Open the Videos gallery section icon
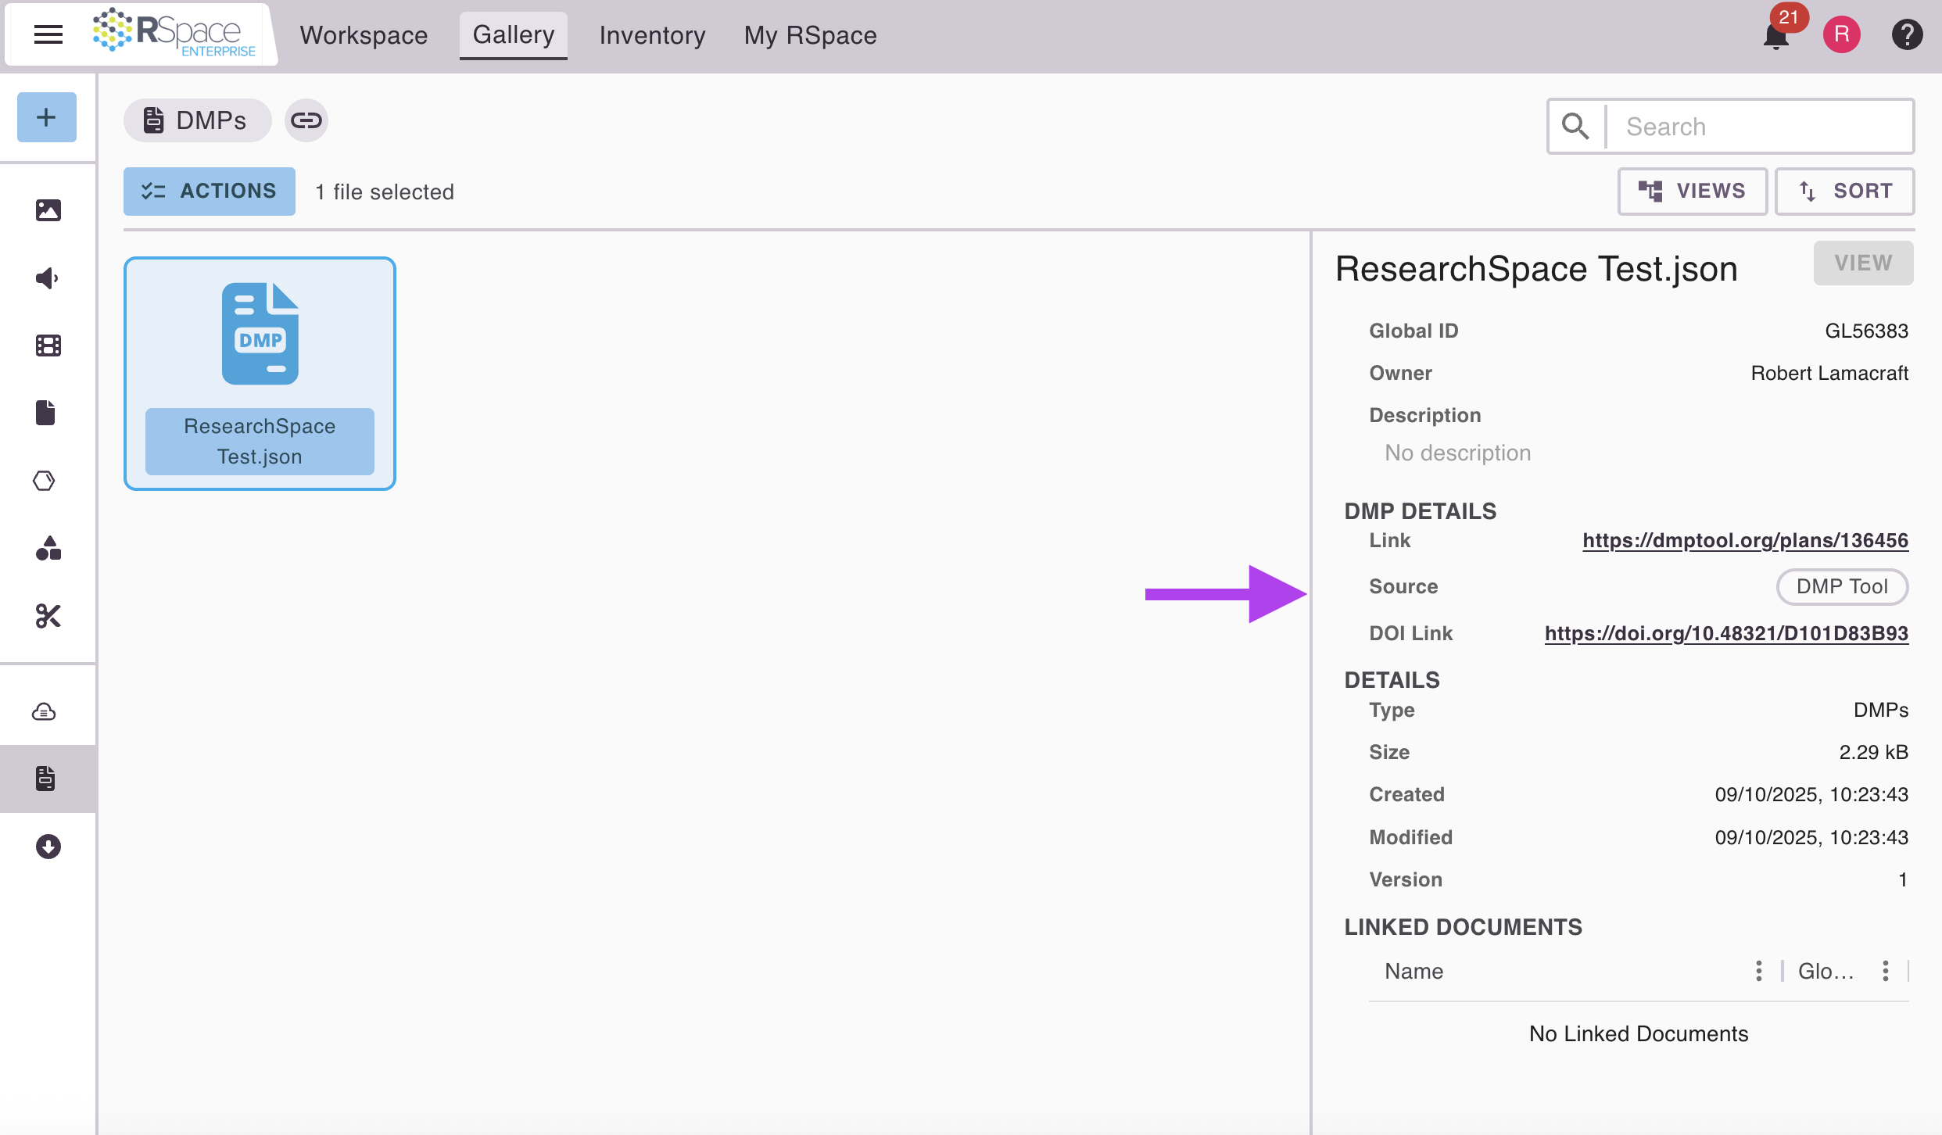 (48, 346)
